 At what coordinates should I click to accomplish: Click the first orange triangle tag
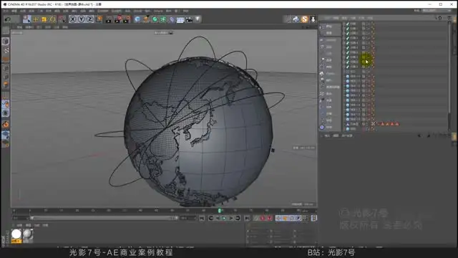coord(383,124)
